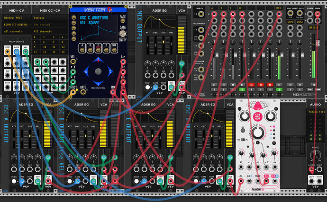
Task: Toggle solo on MixMaster track D
Action: [242, 89]
